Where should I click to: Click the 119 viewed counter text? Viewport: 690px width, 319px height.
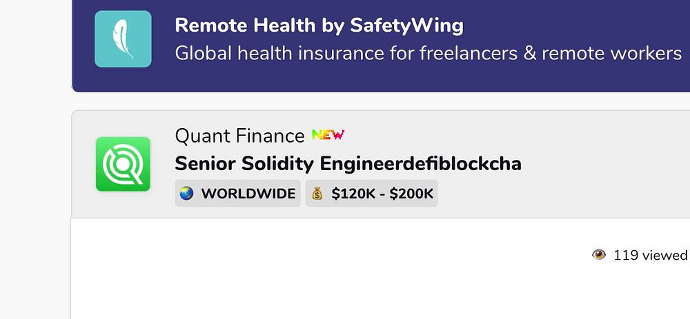(x=650, y=256)
